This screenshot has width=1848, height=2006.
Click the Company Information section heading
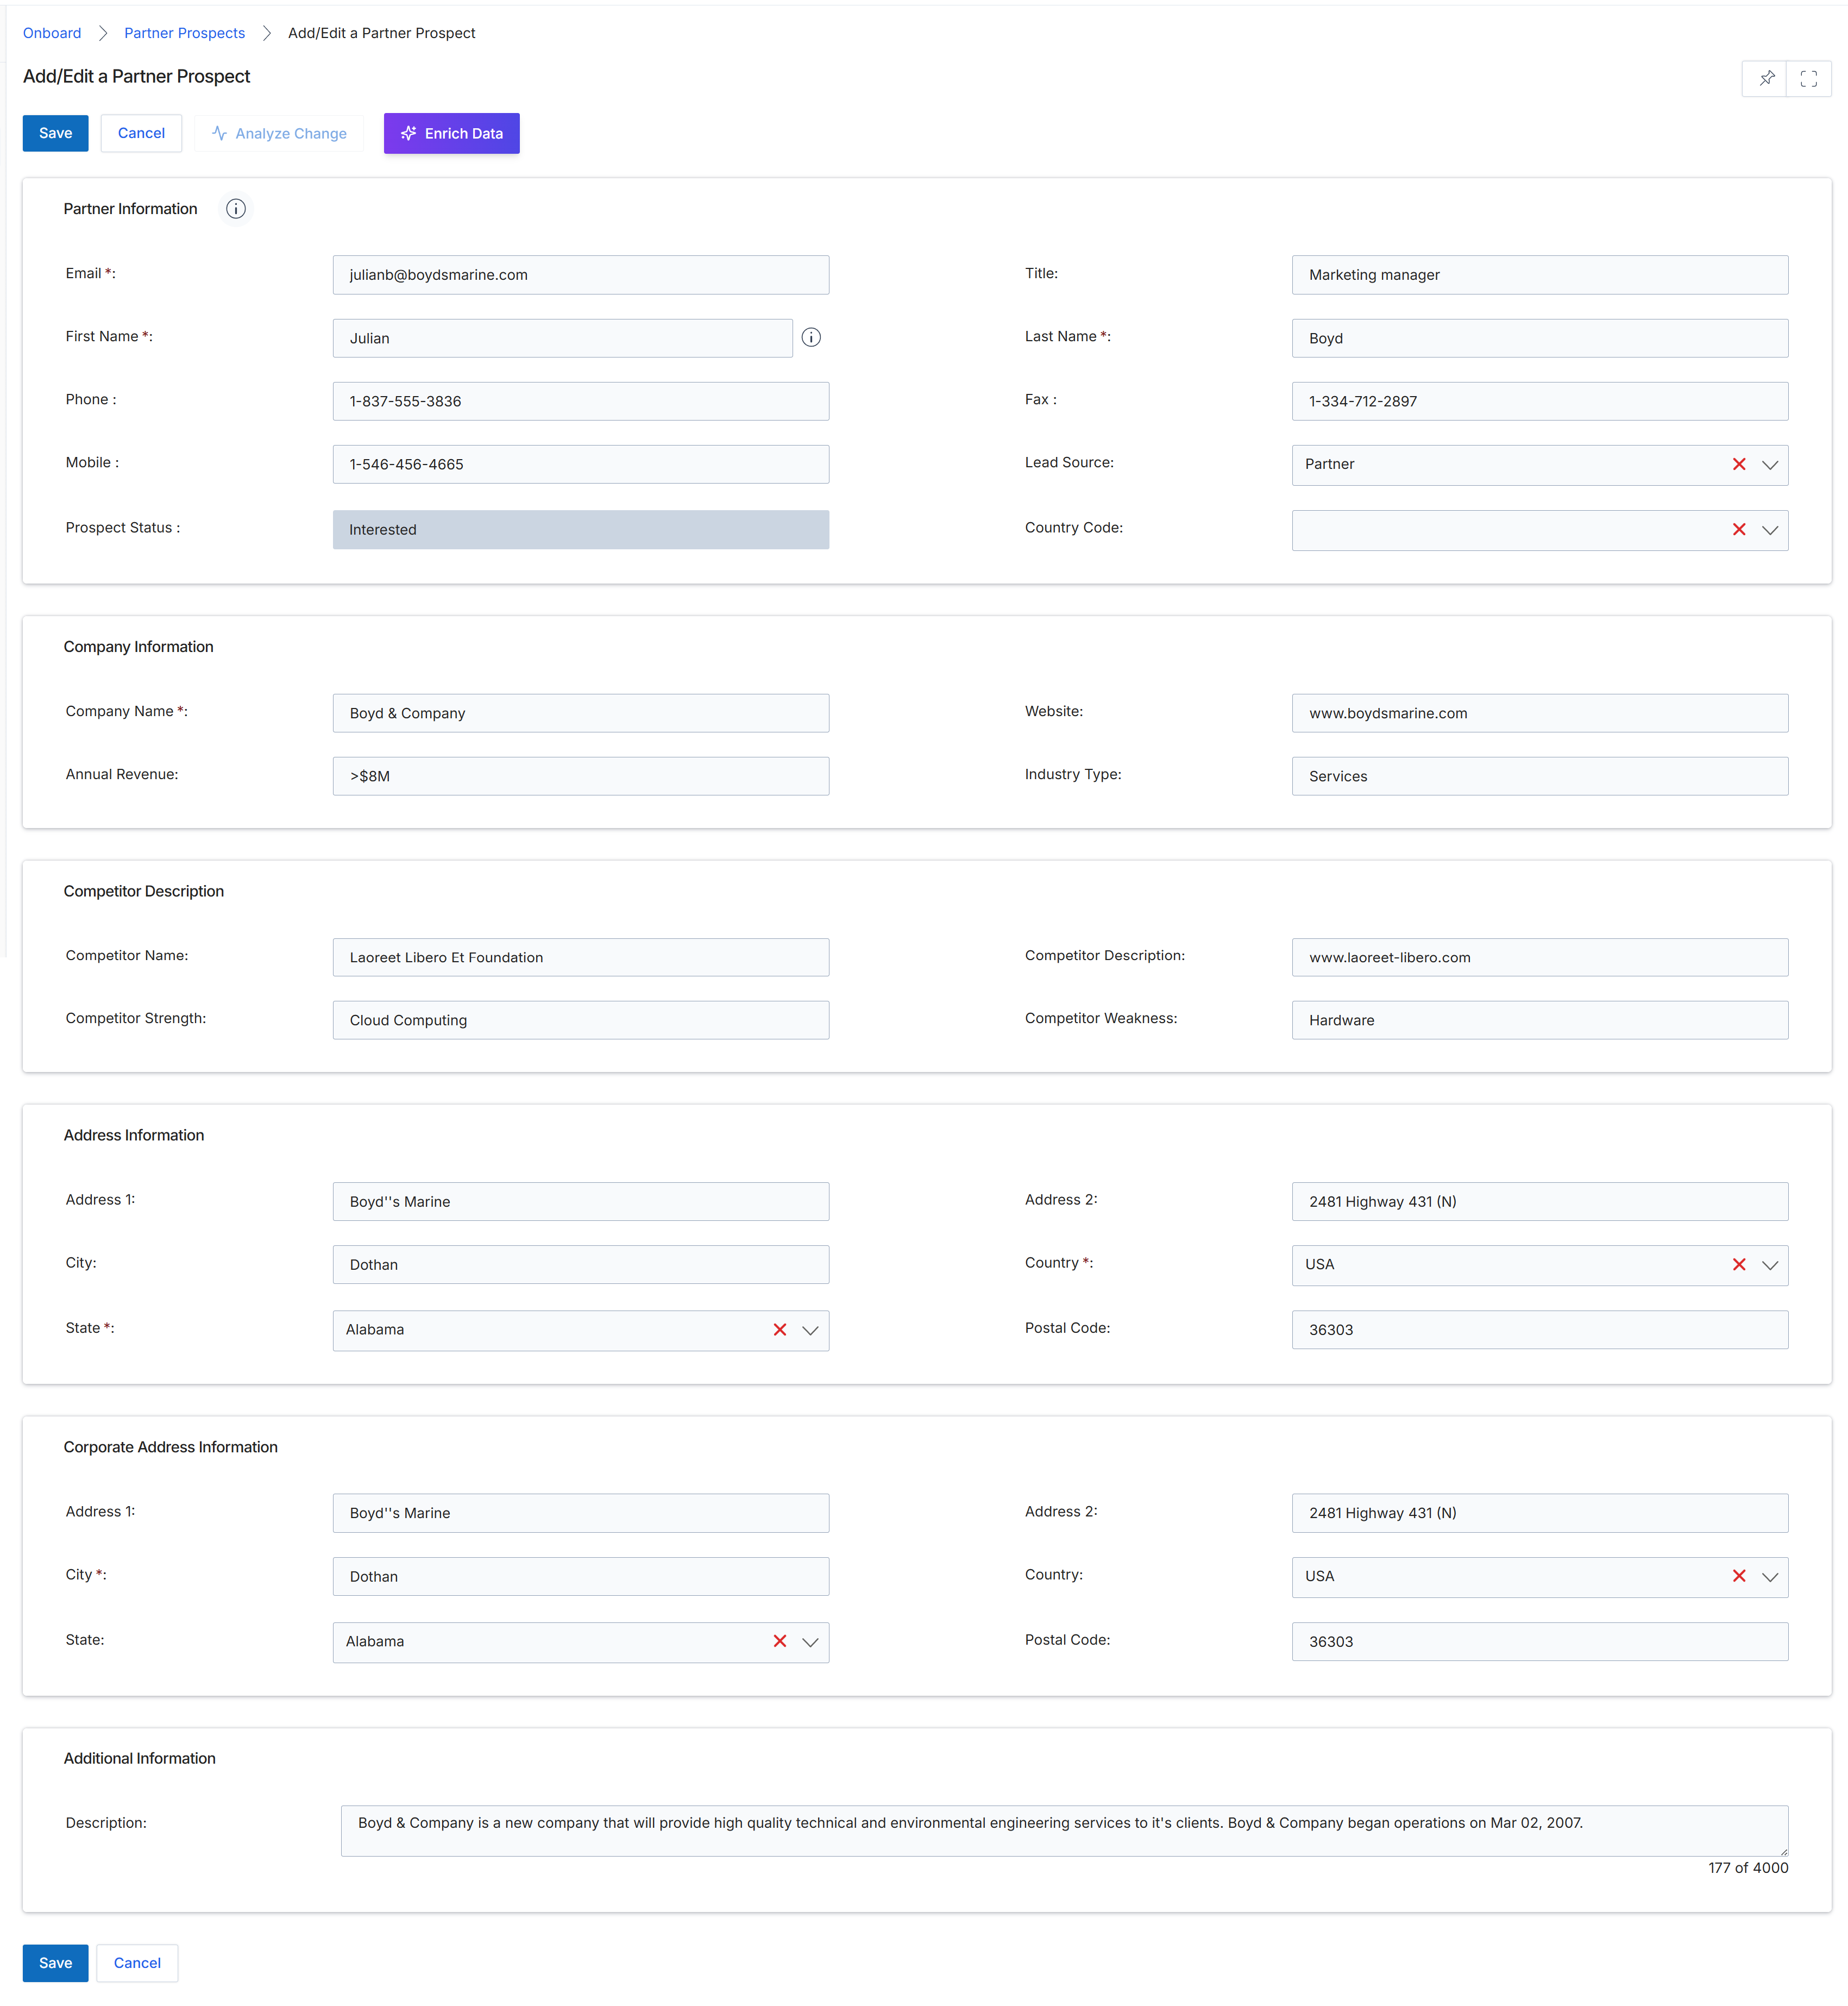[138, 647]
